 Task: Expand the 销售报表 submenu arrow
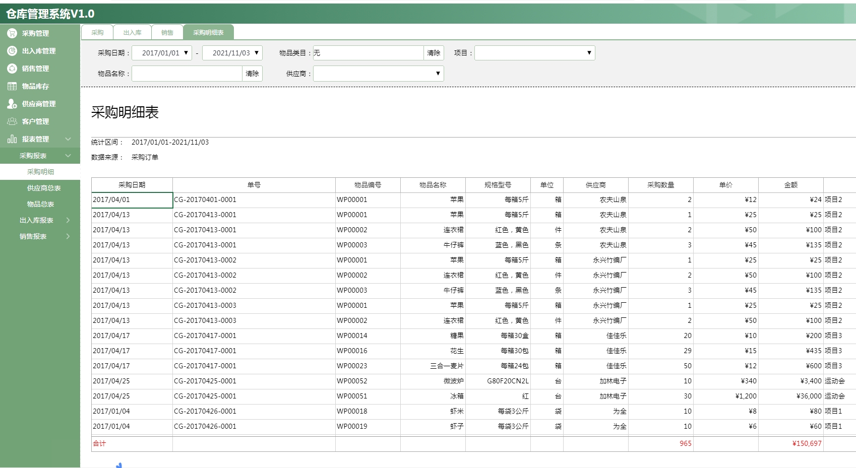click(x=68, y=236)
